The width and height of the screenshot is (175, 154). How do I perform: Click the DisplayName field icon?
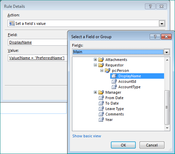(114, 76)
